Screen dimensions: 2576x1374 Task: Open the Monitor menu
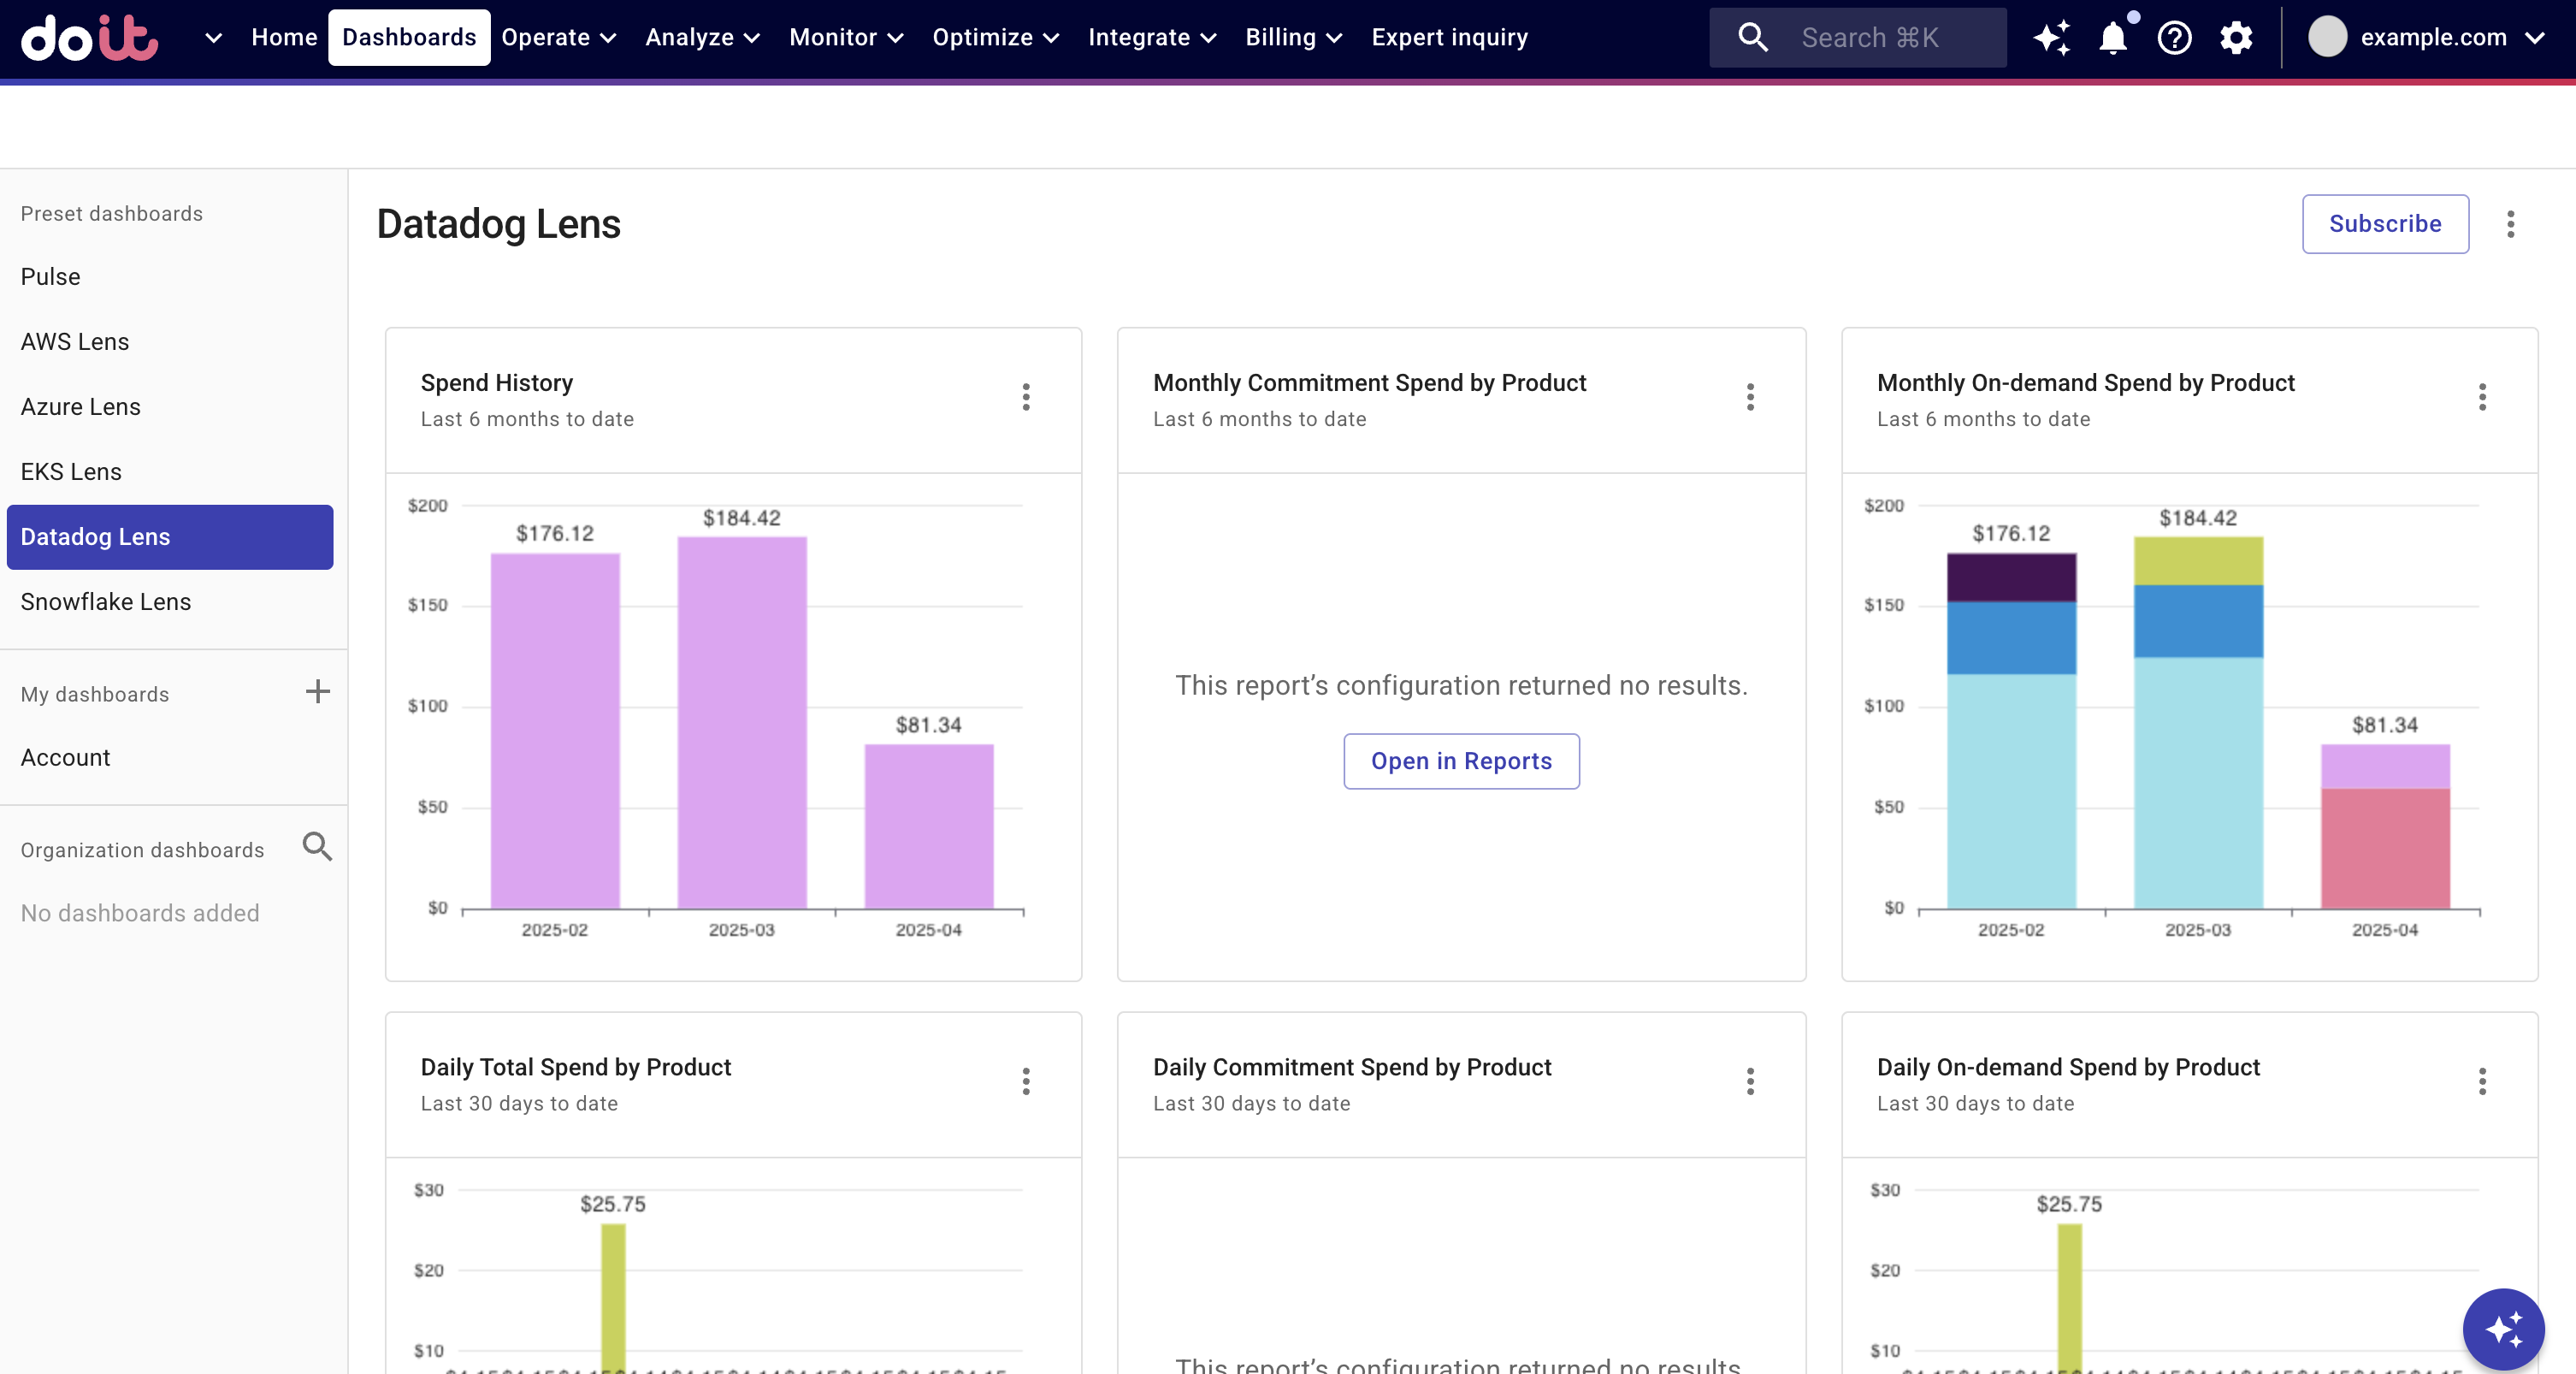click(846, 38)
